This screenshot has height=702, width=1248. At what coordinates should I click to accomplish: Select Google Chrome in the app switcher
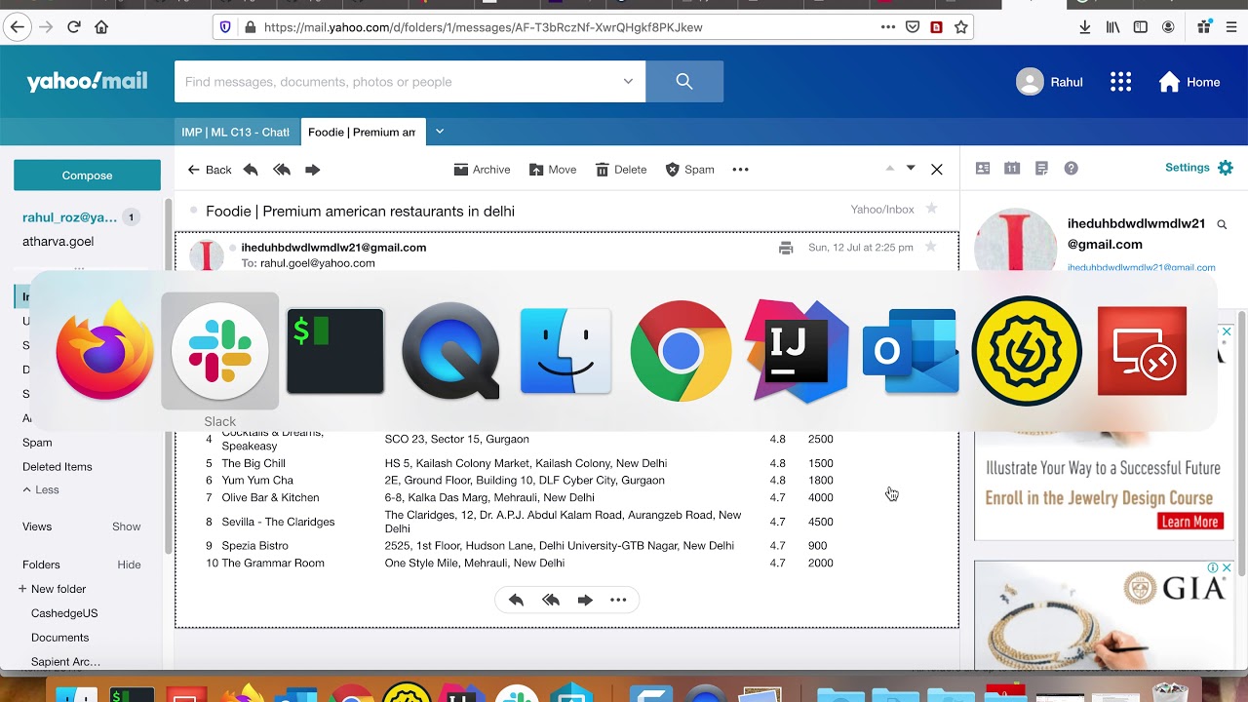[681, 351]
